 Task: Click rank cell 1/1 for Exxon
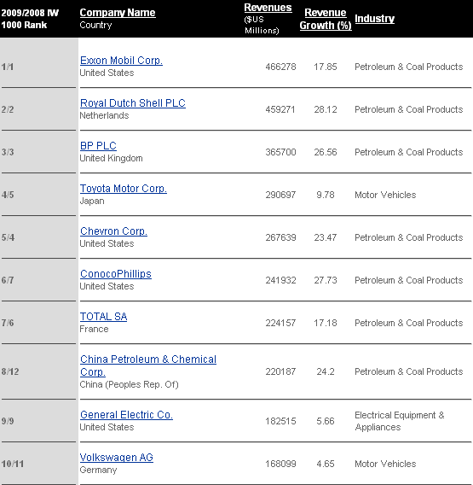(x=8, y=67)
